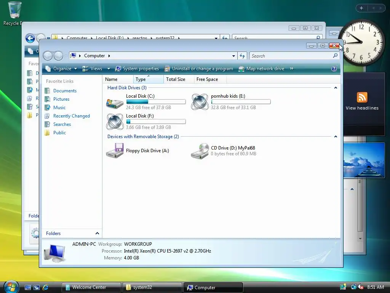Click the volume muted tray icon

coord(361,287)
